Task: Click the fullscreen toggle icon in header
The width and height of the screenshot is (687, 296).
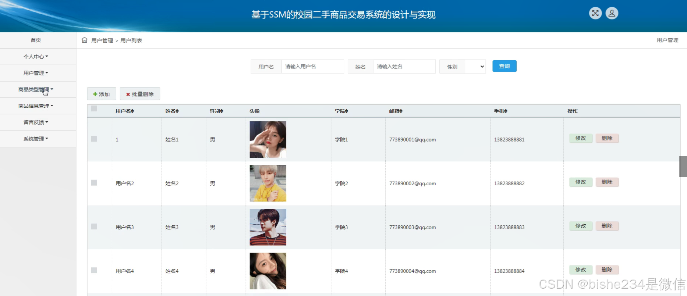Action: pos(595,14)
